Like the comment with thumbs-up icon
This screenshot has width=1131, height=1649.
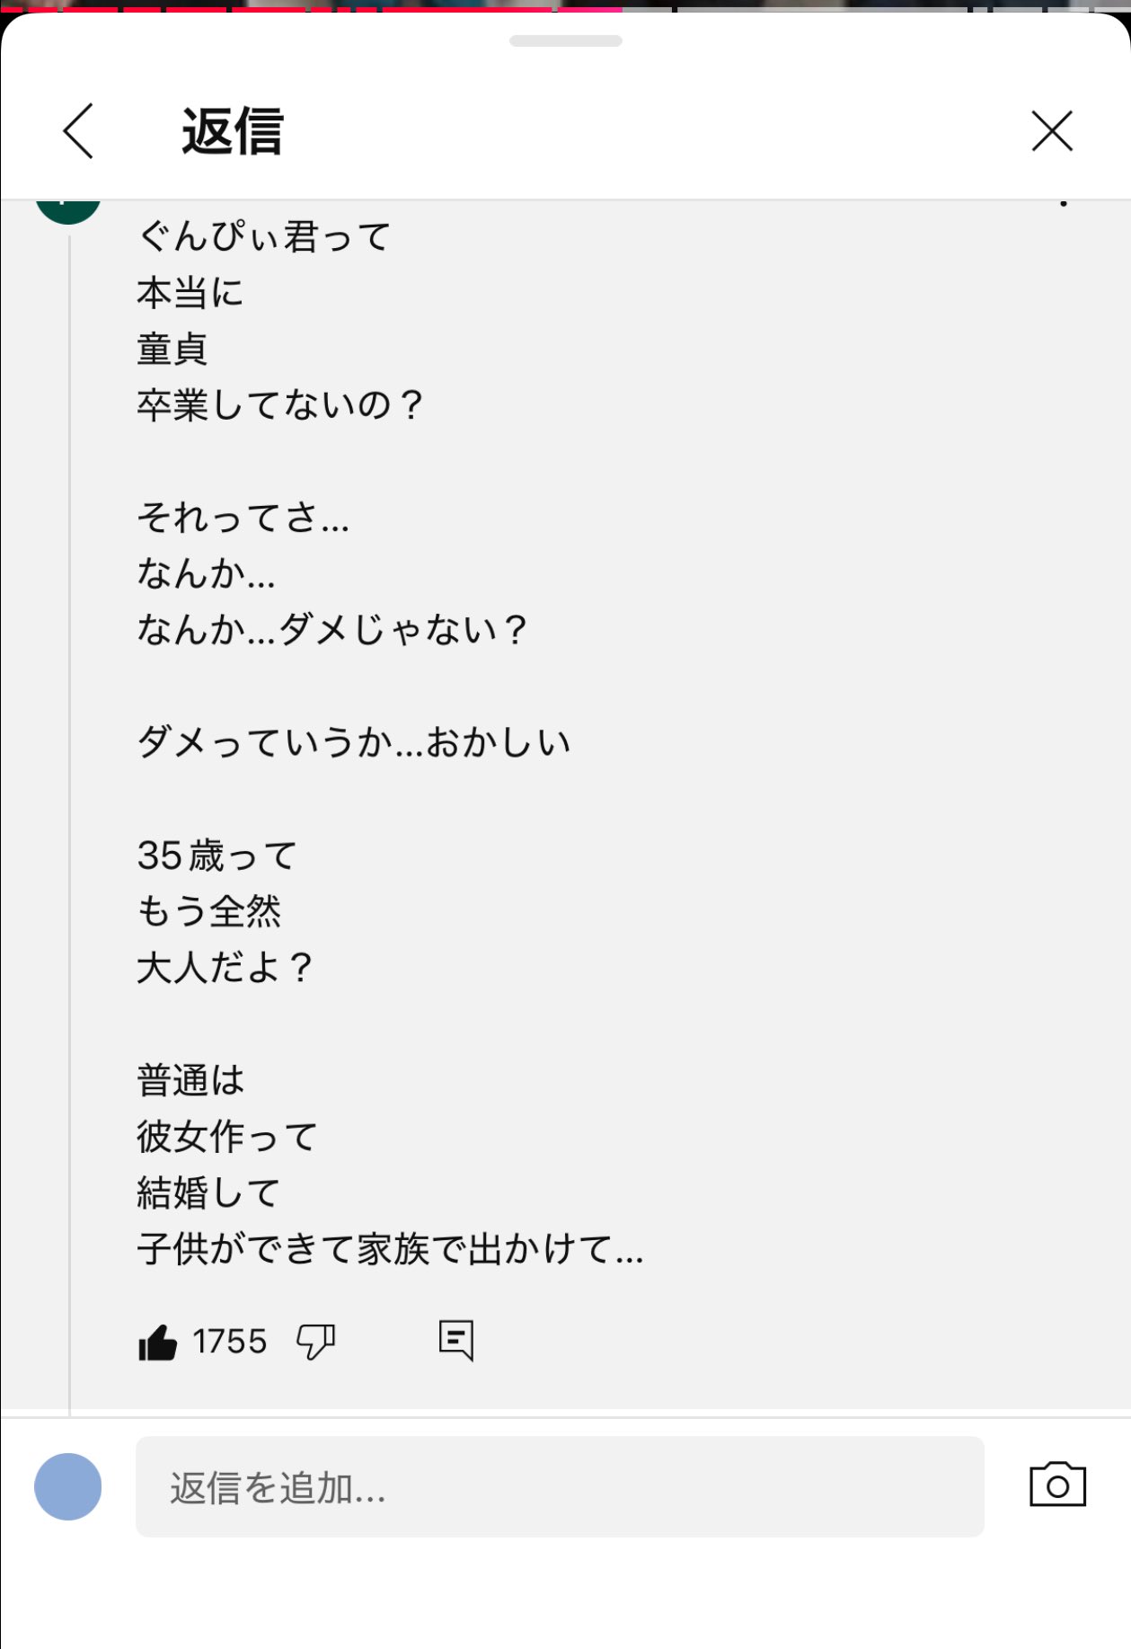pyautogui.click(x=158, y=1343)
